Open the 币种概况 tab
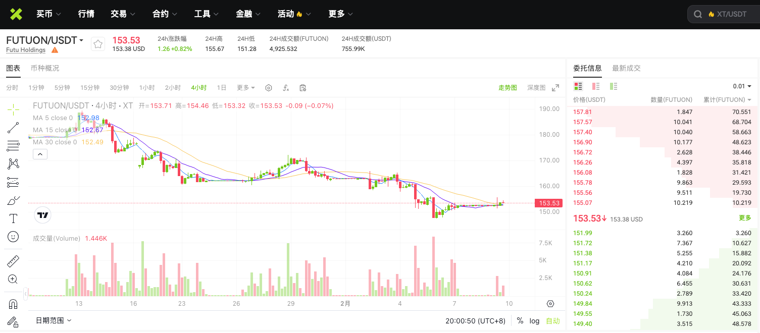 pyautogui.click(x=45, y=68)
